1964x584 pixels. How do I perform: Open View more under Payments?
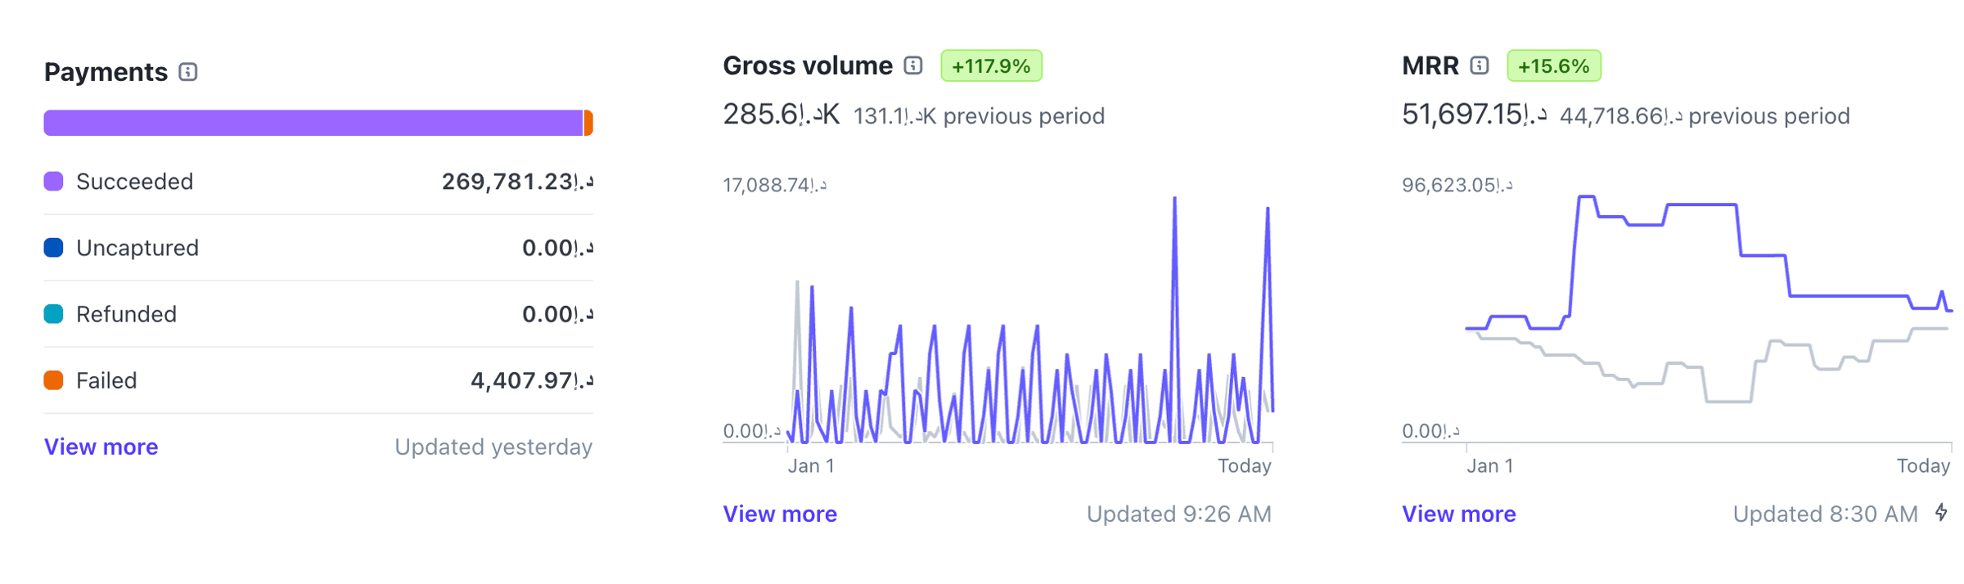point(101,447)
